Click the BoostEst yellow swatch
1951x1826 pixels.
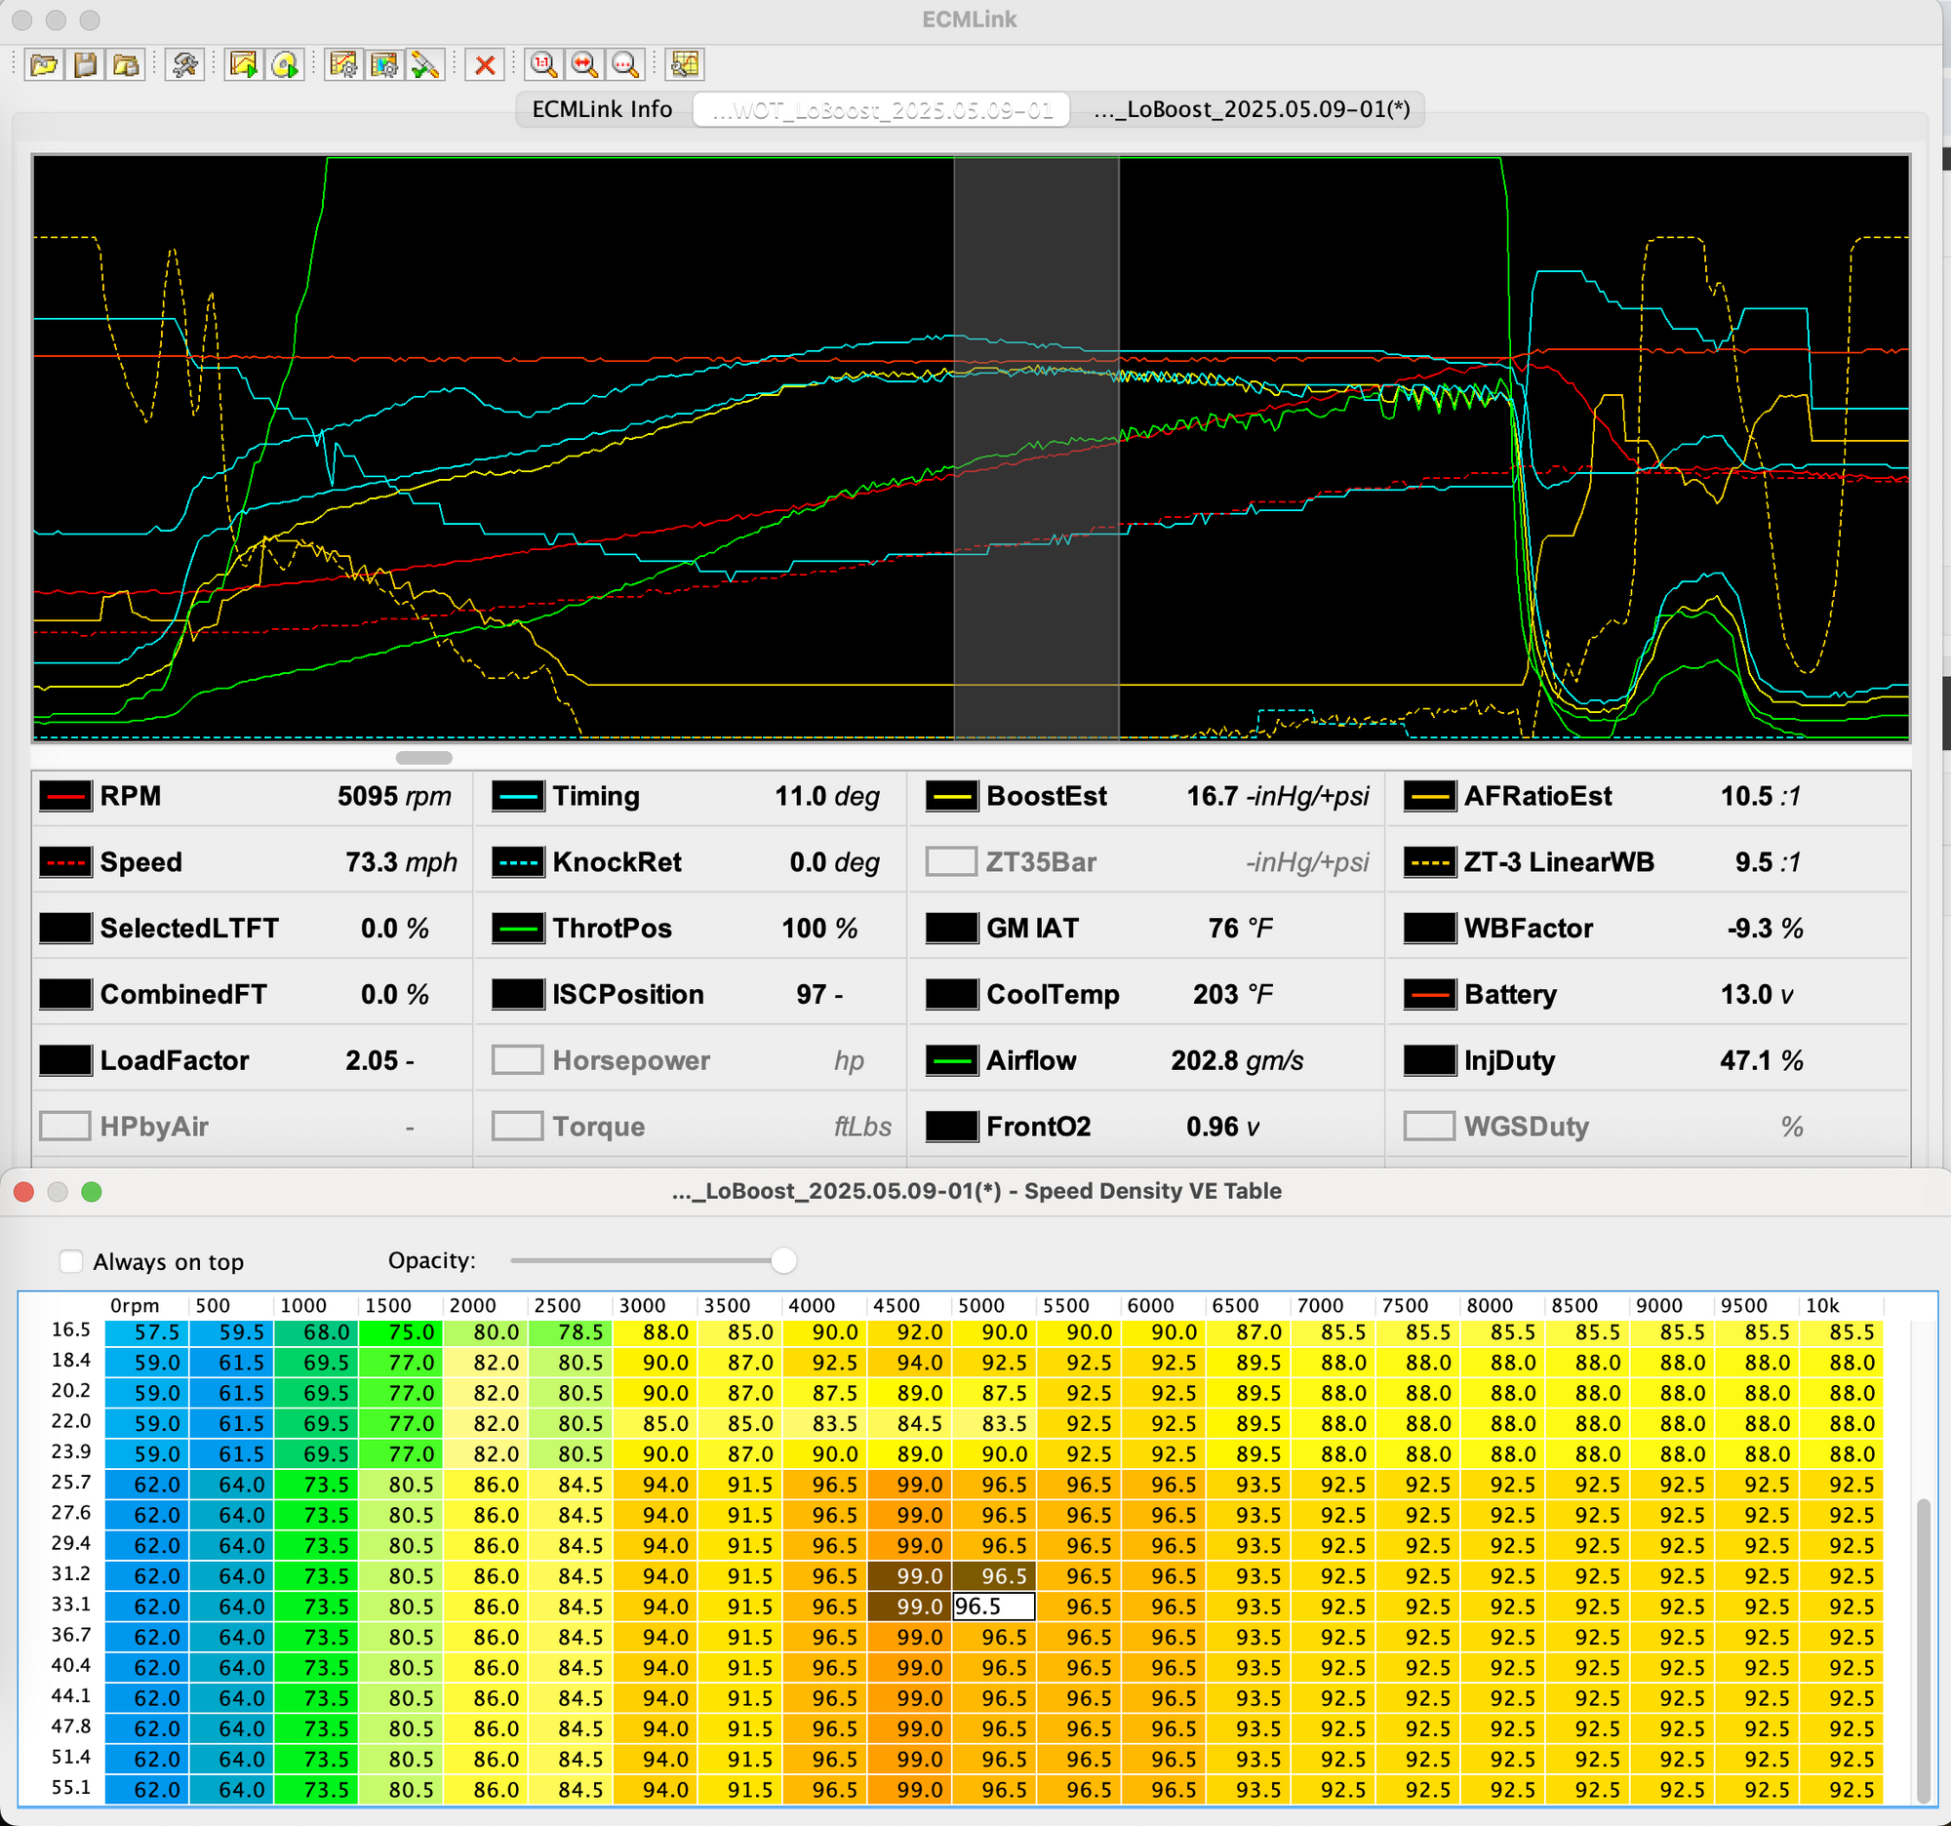(x=951, y=796)
